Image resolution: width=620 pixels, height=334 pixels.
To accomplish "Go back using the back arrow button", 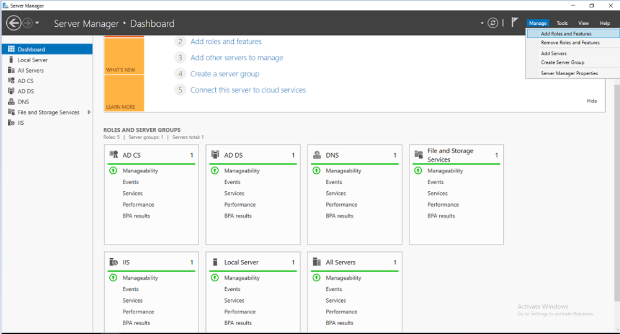I will (14, 23).
